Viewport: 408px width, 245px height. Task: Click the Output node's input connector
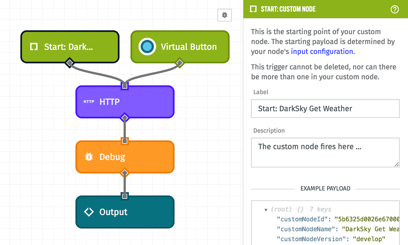pyautogui.click(x=125, y=196)
